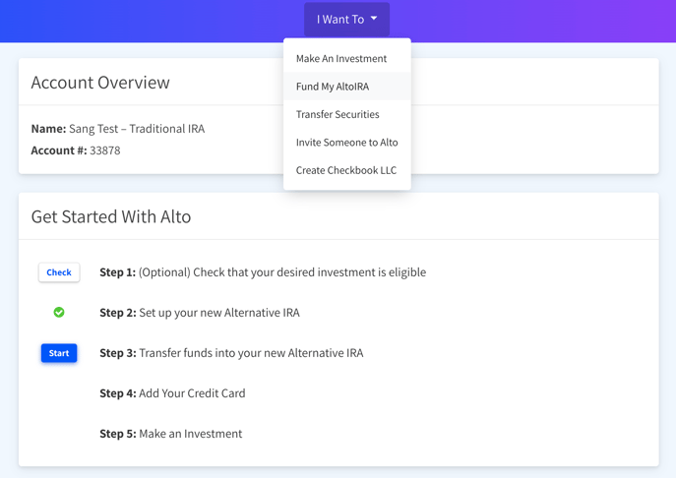This screenshot has height=478, width=676.
Task: Select Make An Investment menu option
Action: pos(347,58)
